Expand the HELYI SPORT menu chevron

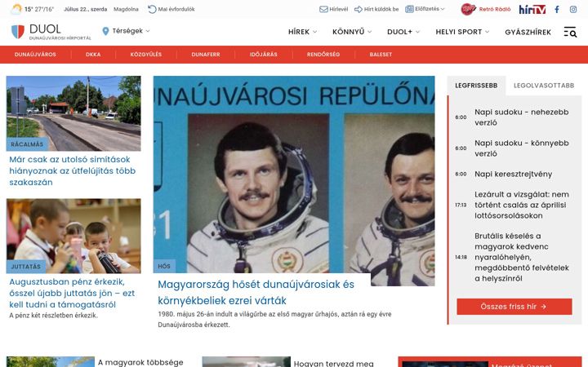(487, 32)
